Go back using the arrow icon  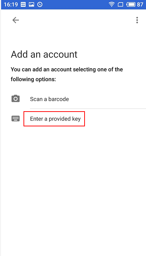[x=16, y=20]
